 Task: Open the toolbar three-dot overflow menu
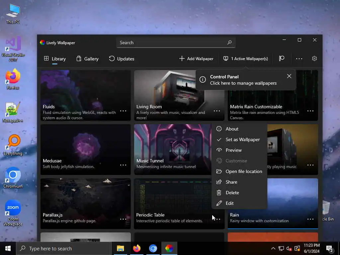click(299, 59)
